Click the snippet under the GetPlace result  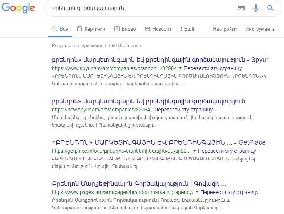(x=154, y=163)
